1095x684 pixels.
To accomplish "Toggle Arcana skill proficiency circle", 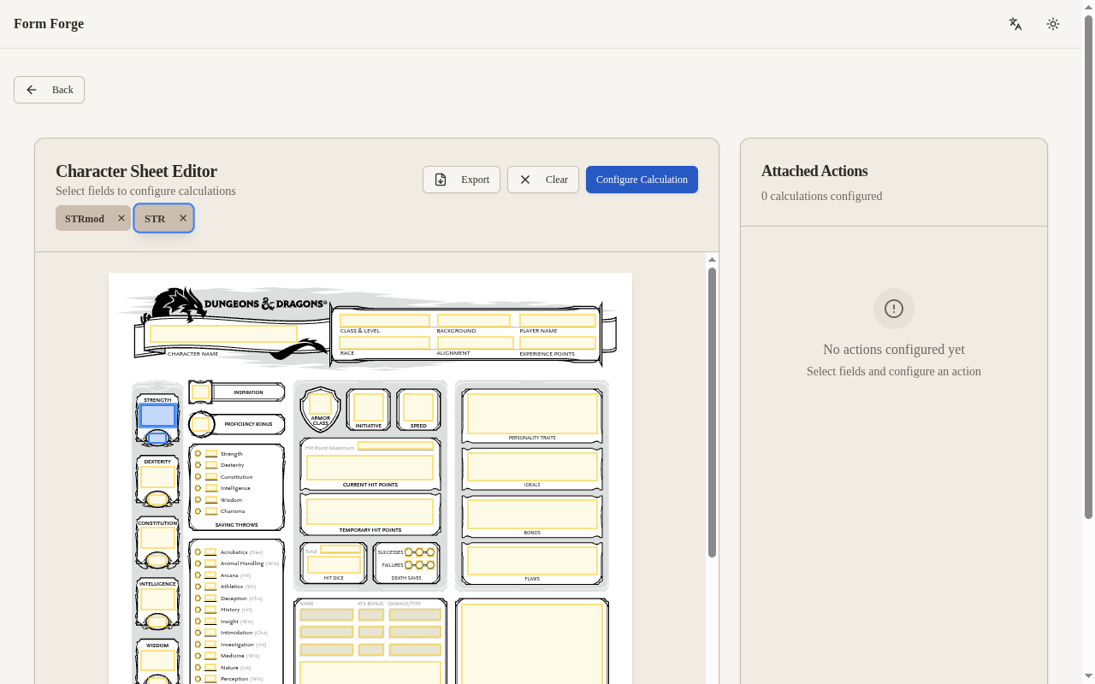I will [x=198, y=575].
